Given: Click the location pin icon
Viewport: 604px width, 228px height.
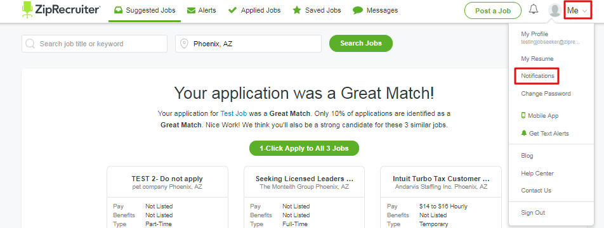Looking at the screenshot, I should click(x=184, y=44).
